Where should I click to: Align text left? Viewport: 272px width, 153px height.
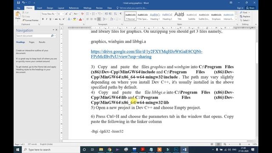point(88,19)
